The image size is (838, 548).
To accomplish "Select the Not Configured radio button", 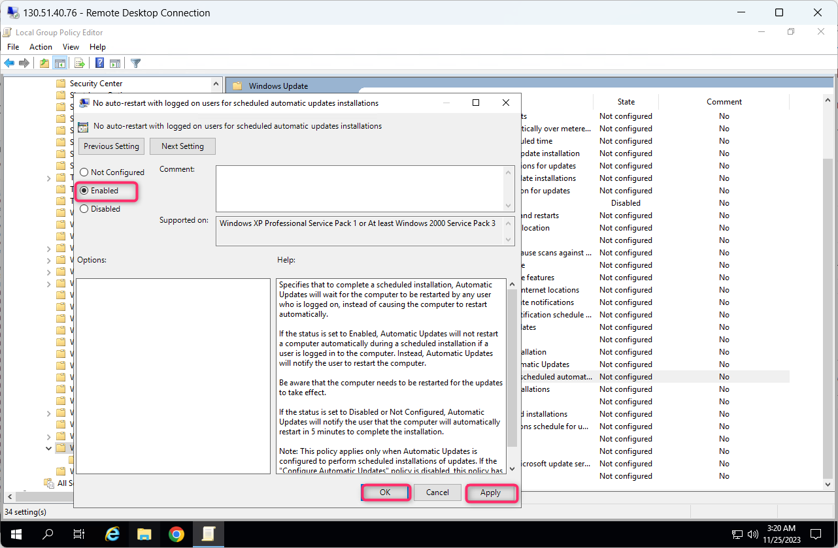I will pos(84,172).
